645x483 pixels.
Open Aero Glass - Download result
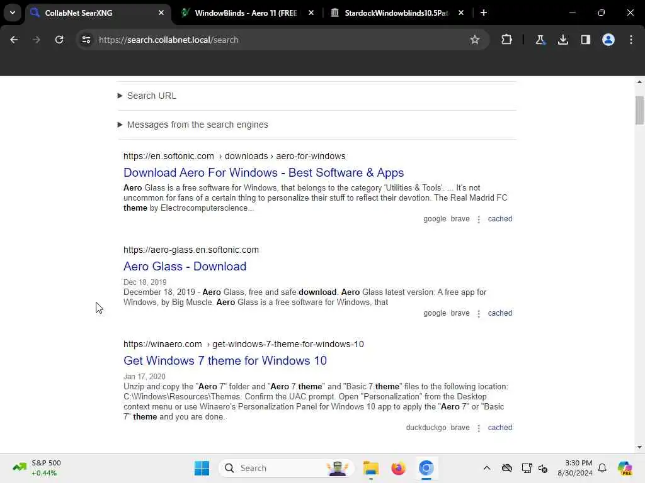tap(185, 266)
